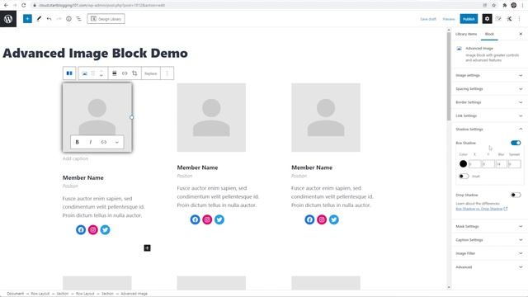Click the Preview button
The image size is (528, 297).
pos(449,19)
